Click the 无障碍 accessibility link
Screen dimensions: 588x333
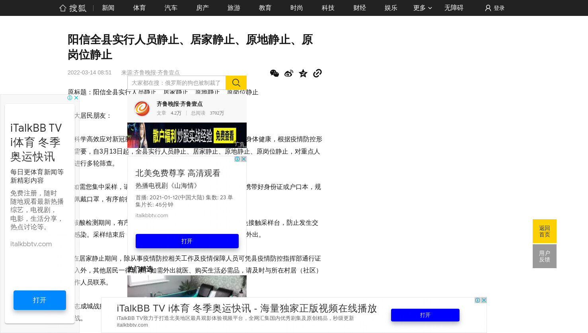[x=454, y=8]
